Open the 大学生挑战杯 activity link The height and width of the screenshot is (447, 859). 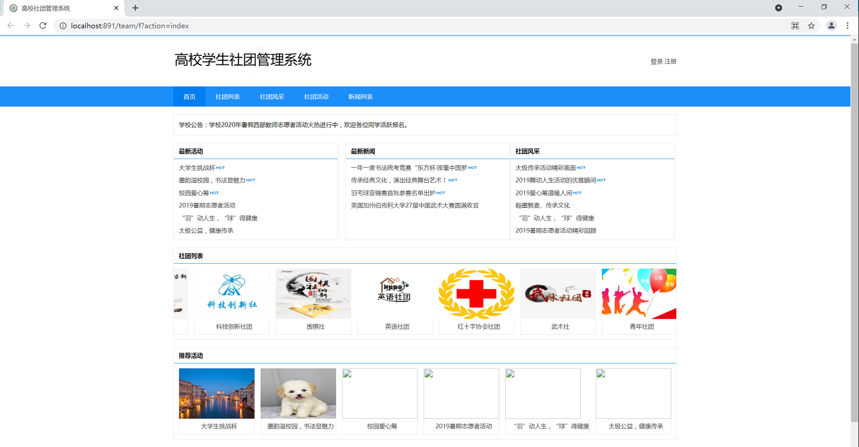click(x=197, y=168)
